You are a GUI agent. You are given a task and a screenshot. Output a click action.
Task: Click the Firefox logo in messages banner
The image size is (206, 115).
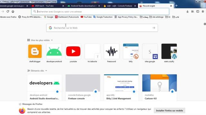click(22, 111)
